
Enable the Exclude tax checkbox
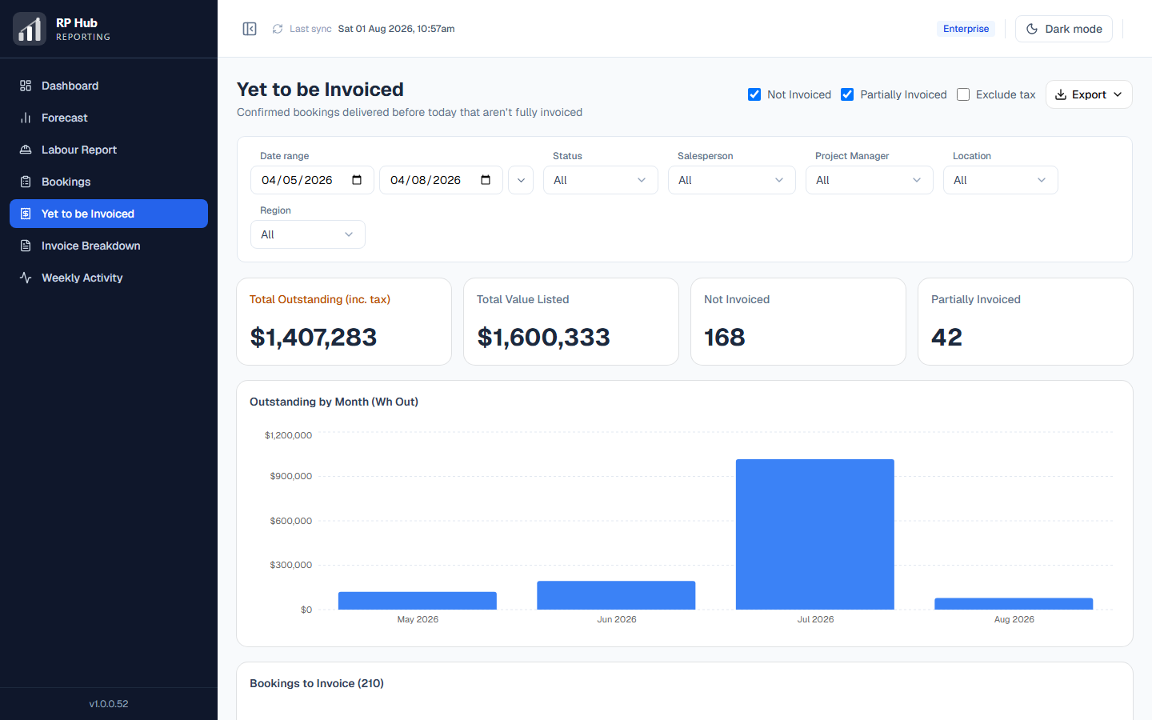click(963, 94)
